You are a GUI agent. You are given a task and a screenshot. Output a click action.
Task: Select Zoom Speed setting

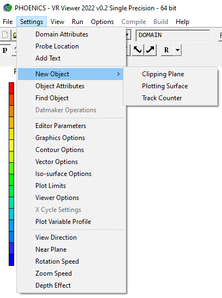pos(71,273)
